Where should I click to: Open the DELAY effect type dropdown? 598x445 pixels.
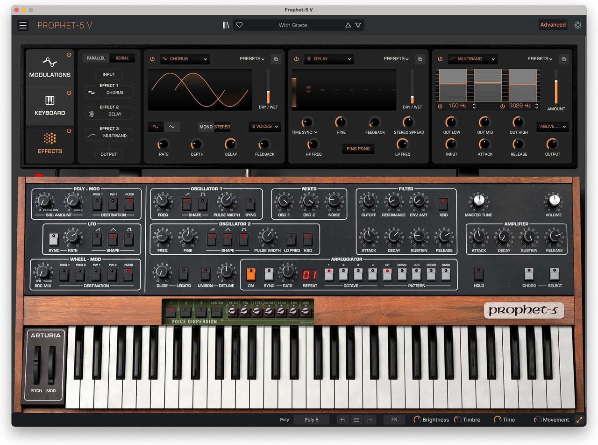point(329,59)
